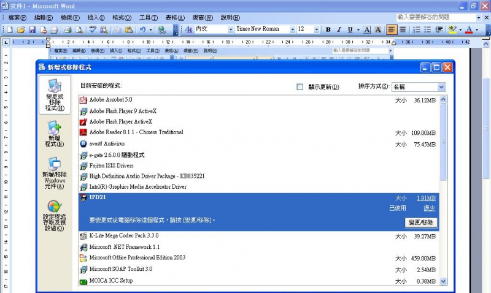The height and width of the screenshot is (293, 491).
Task: Toggle Bold formatting button
Action: (328, 29)
